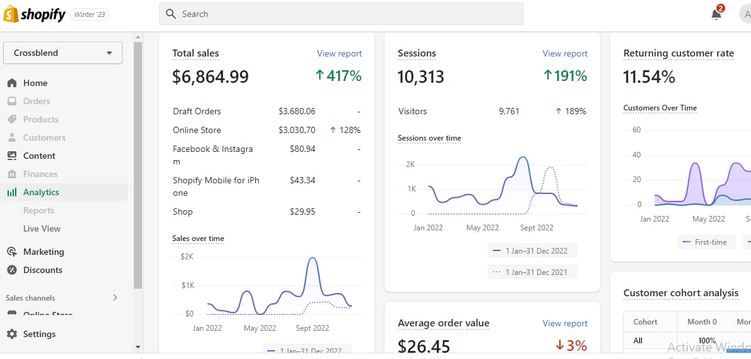The width and height of the screenshot is (751, 359).
Task: Click the Finances bank icon
Action: [12, 174]
